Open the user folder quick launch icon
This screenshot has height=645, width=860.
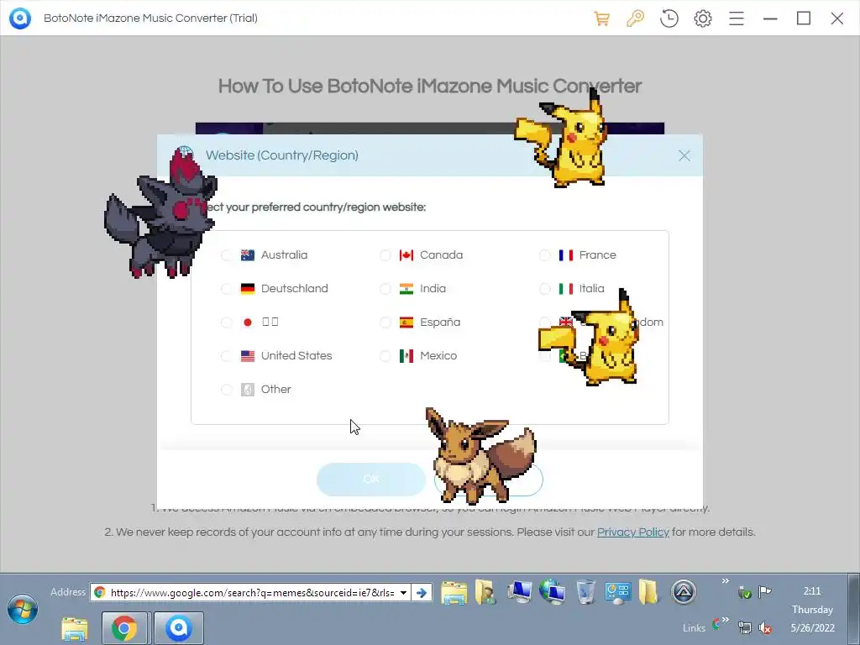point(485,593)
